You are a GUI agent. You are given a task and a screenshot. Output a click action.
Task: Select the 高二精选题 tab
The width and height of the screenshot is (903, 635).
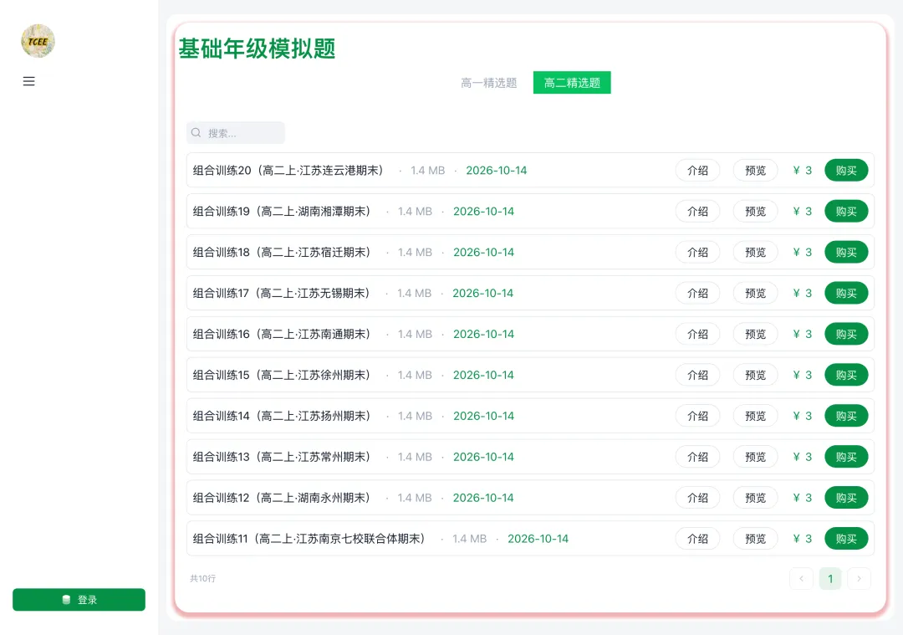pyautogui.click(x=572, y=82)
